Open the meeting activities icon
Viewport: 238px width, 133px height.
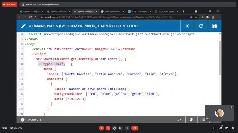[233, 128]
